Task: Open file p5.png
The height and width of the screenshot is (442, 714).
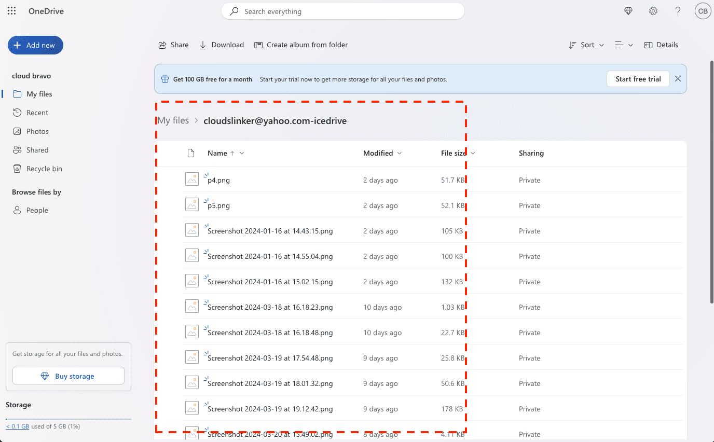Action: click(x=218, y=205)
